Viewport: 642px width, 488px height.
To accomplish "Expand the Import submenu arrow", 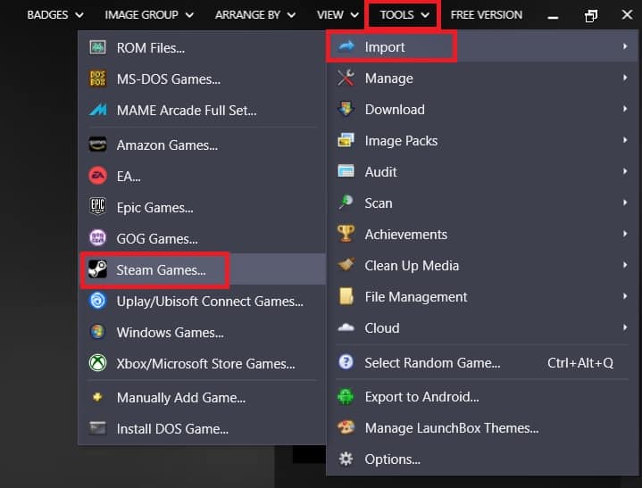I will pos(625,46).
